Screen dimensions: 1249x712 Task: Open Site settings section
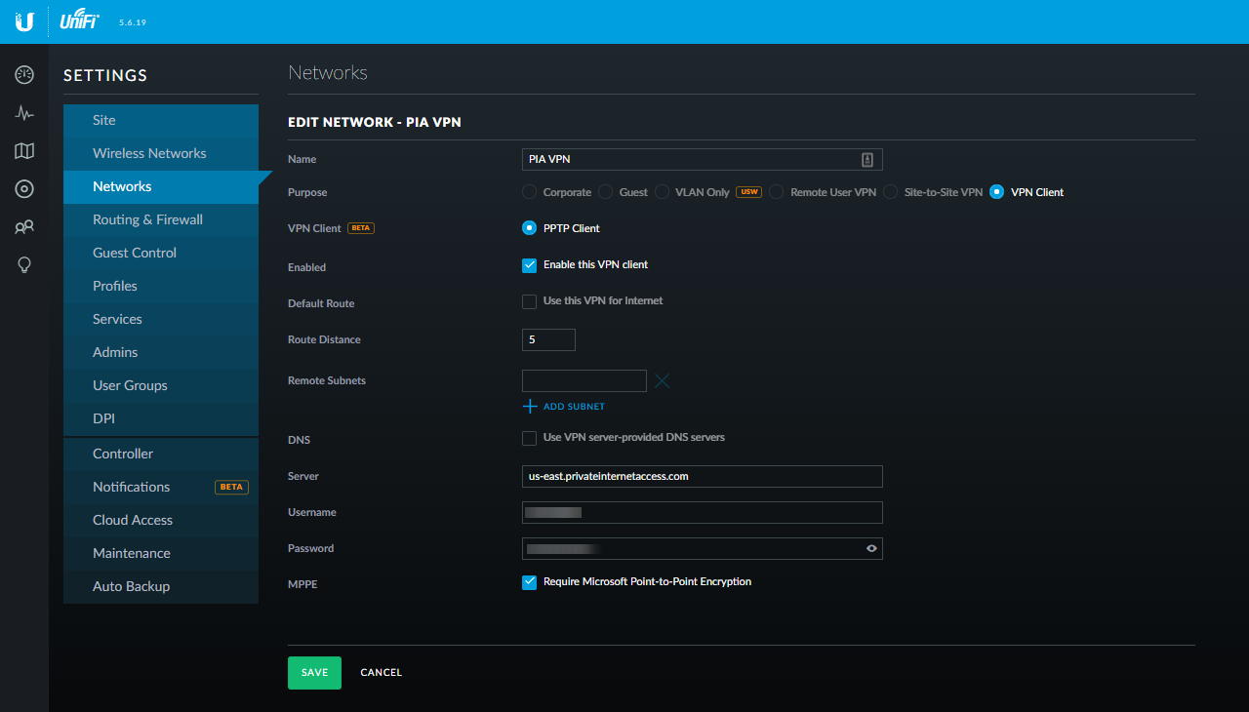click(x=161, y=120)
